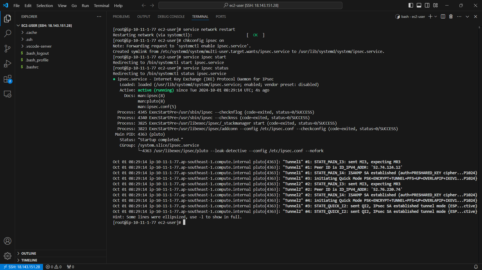The height and width of the screenshot is (270, 482).
Task: Expand the OUTLINE section
Action: coord(28,253)
